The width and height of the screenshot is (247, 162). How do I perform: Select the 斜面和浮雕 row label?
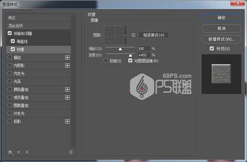click(23, 34)
